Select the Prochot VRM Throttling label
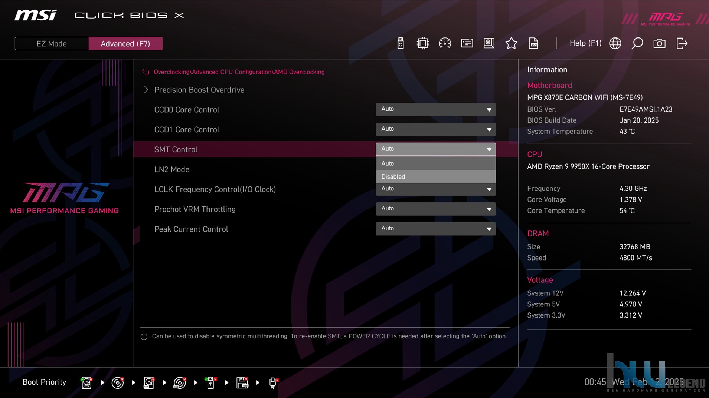 (195, 209)
